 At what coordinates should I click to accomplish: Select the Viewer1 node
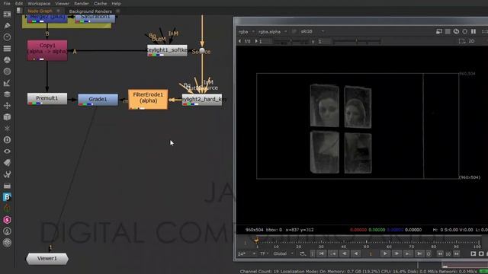[47, 259]
